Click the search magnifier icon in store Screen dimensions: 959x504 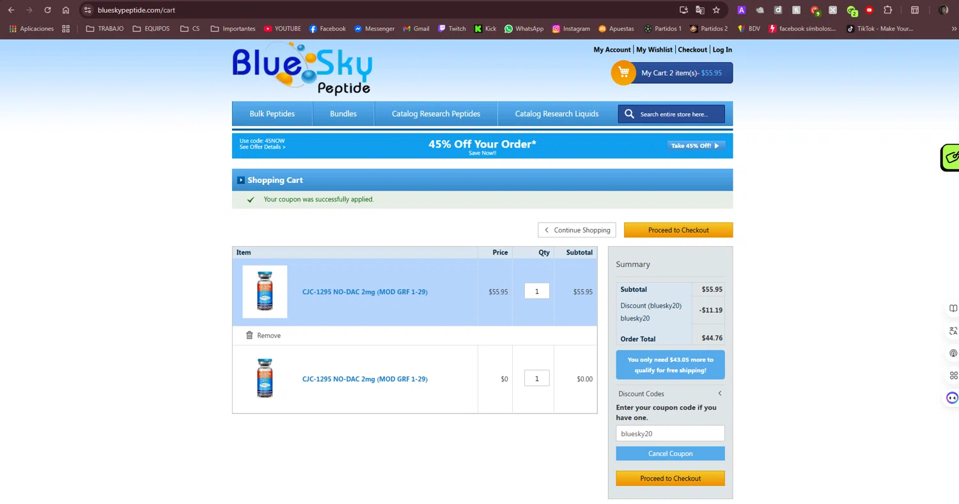[x=629, y=114]
